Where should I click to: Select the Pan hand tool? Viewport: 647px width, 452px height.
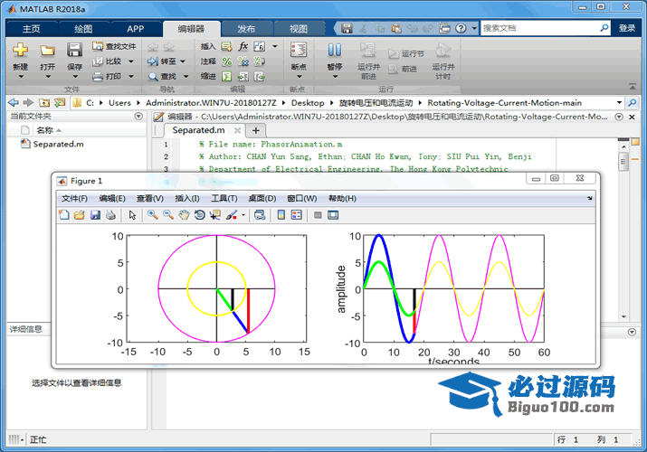pyautogui.click(x=184, y=214)
